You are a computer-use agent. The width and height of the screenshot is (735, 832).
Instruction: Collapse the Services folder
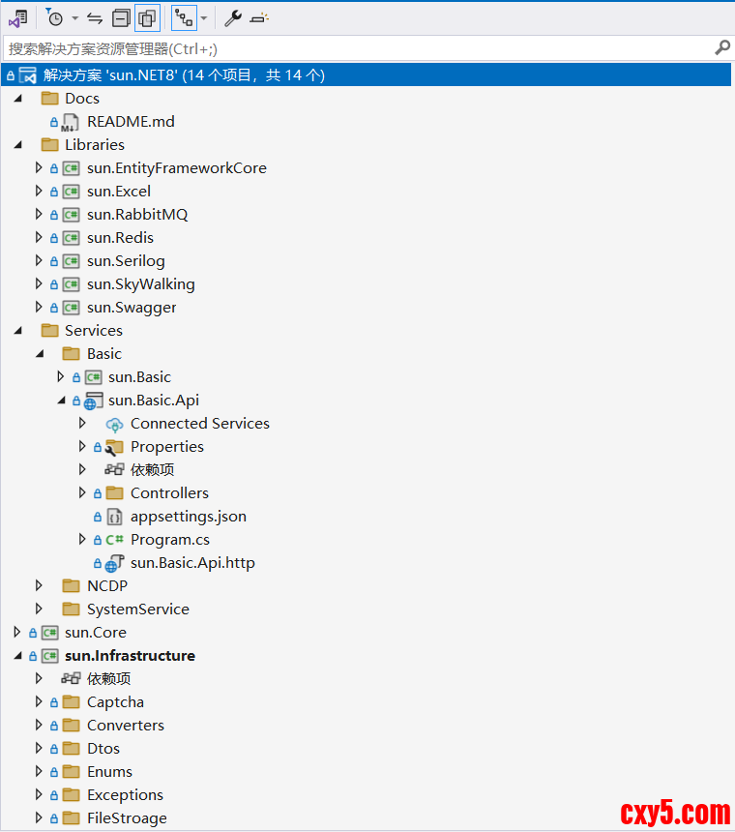pyautogui.click(x=17, y=330)
